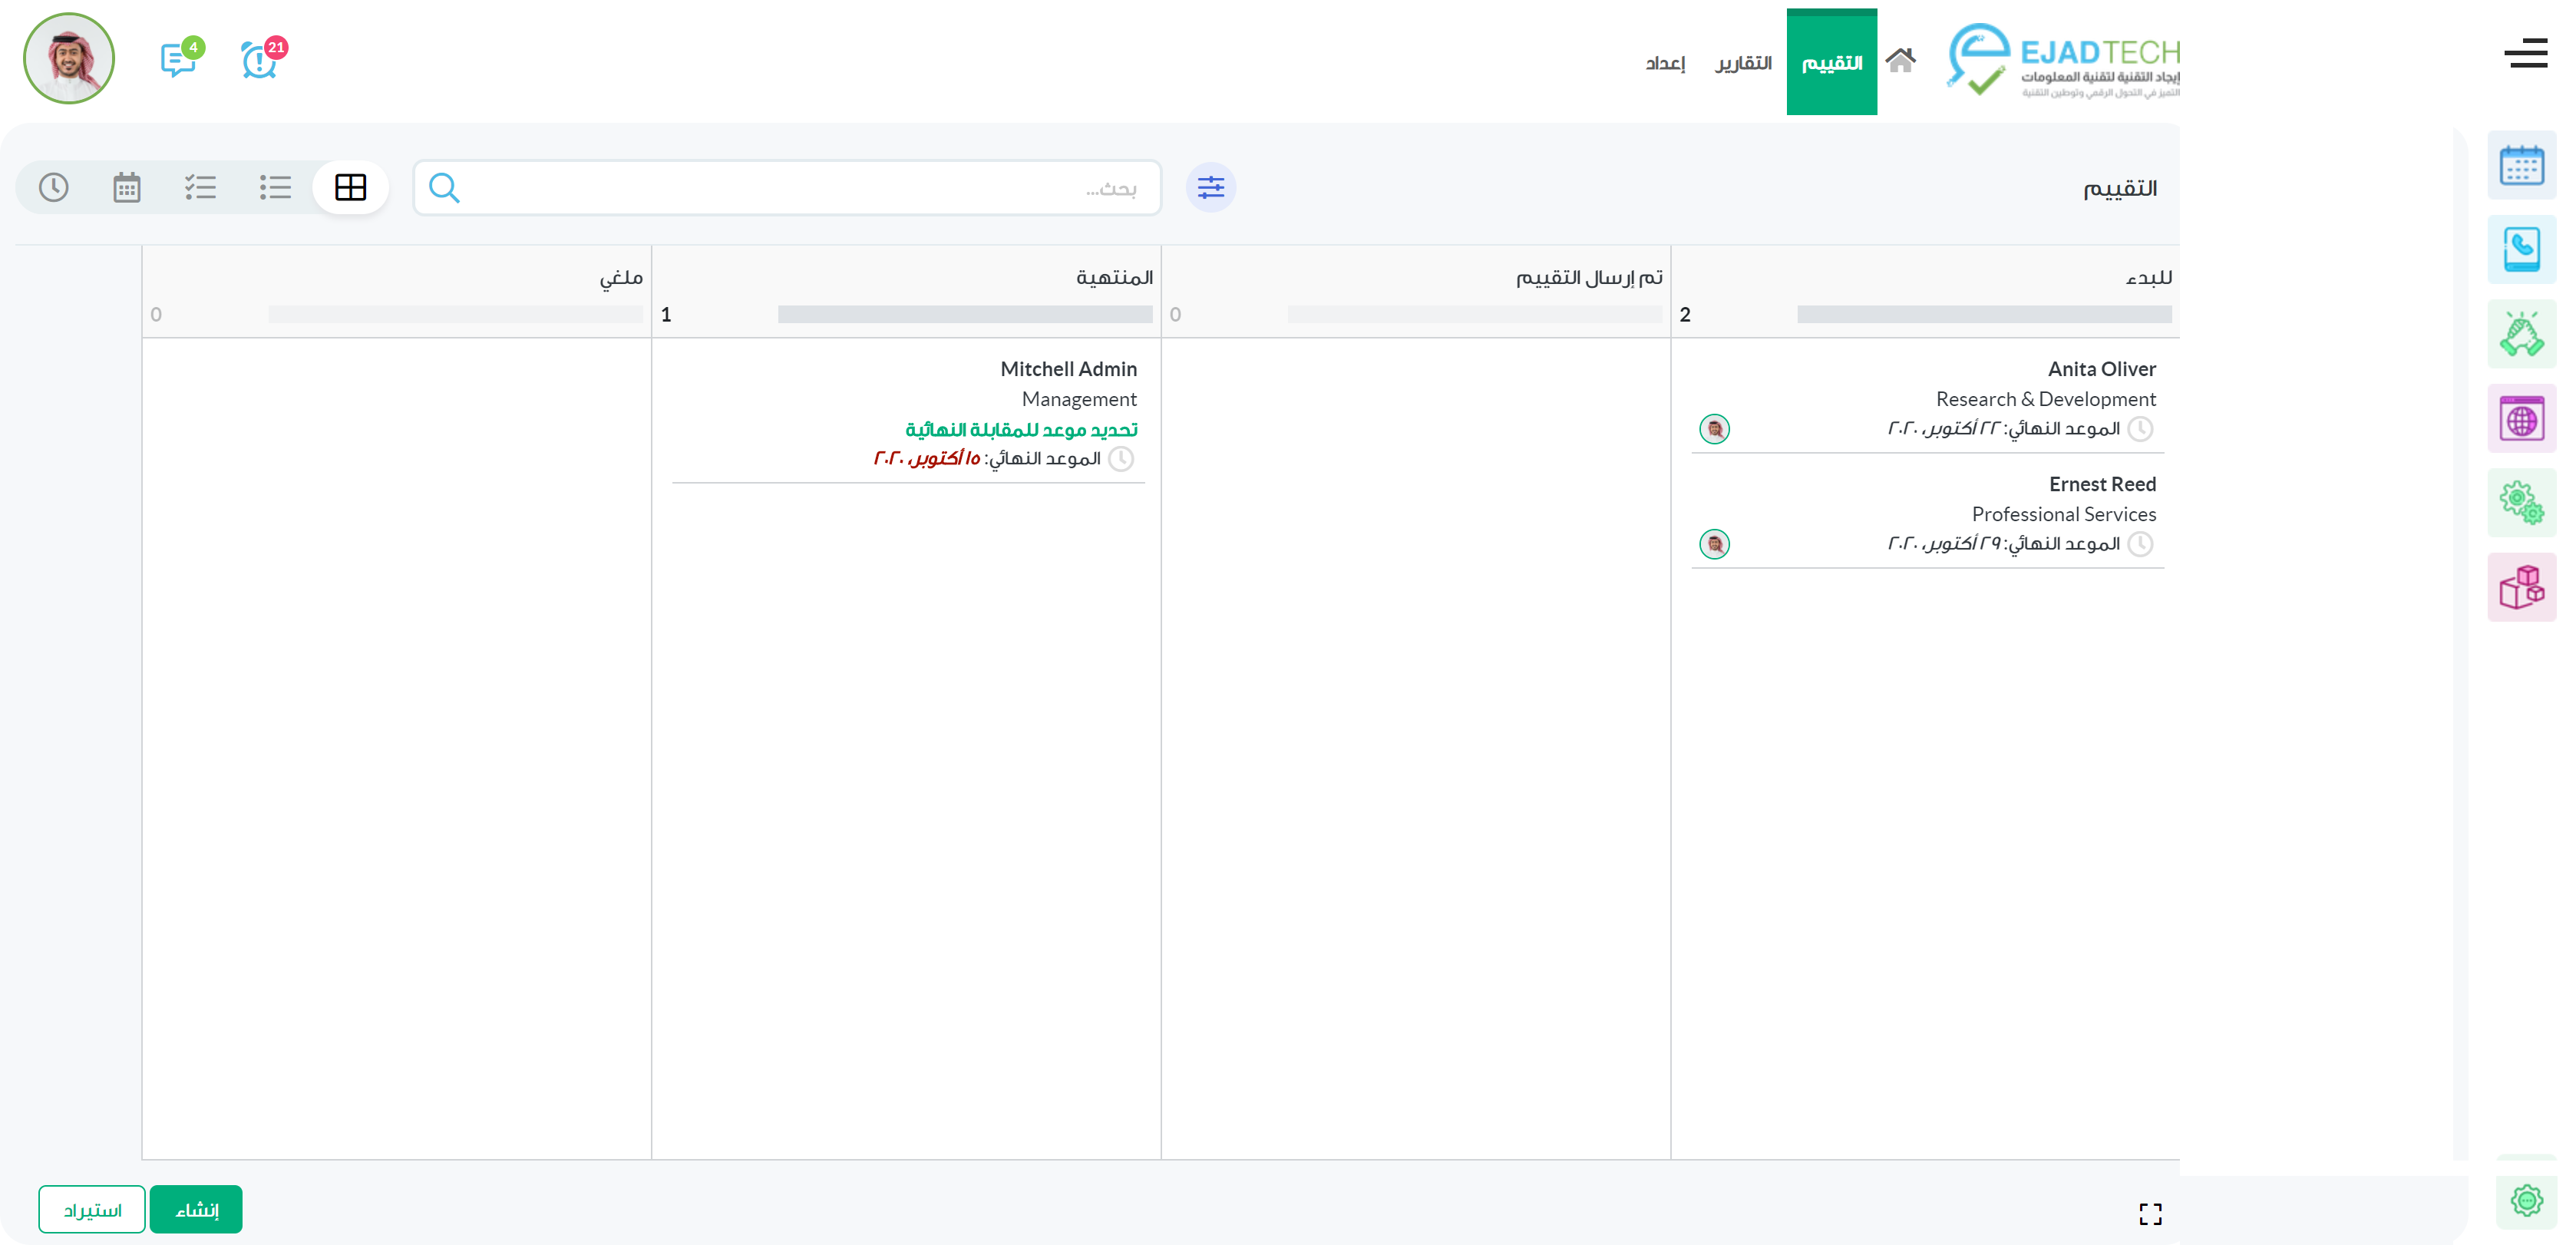Open notifications alarm icon with 21

coord(260,60)
